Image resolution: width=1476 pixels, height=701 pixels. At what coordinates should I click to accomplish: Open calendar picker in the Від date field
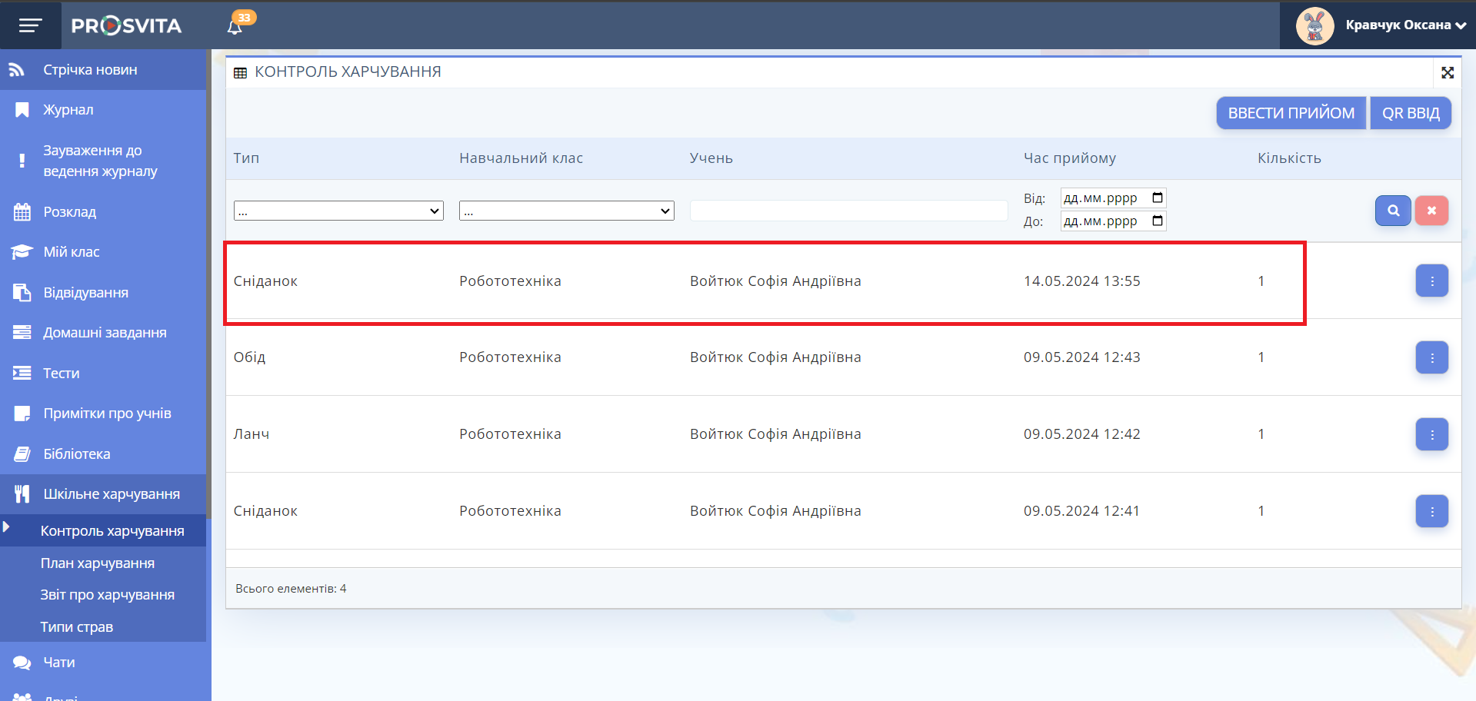click(1157, 198)
